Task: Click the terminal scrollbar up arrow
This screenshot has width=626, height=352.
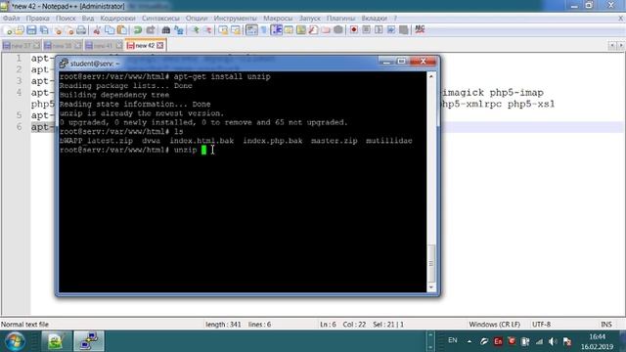Action: 431,76
